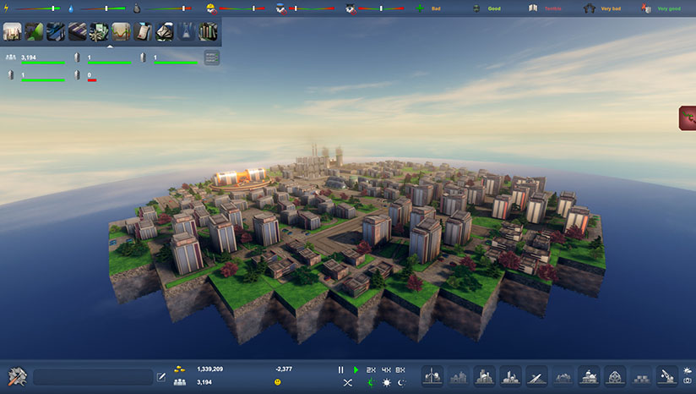This screenshot has height=394, width=696.
Task: Open the city skyline overview panel
Action: click(13, 32)
